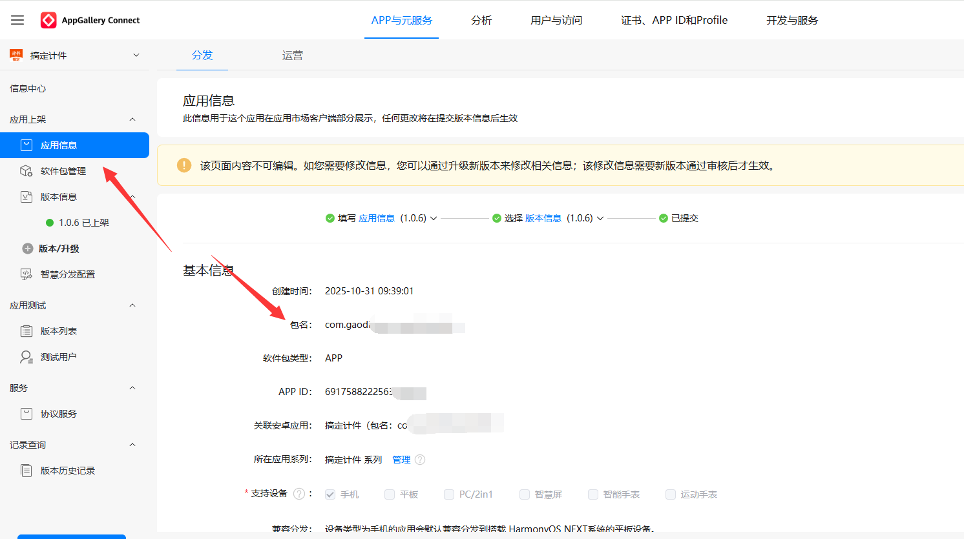Click the help icon next to 管理

click(420, 460)
